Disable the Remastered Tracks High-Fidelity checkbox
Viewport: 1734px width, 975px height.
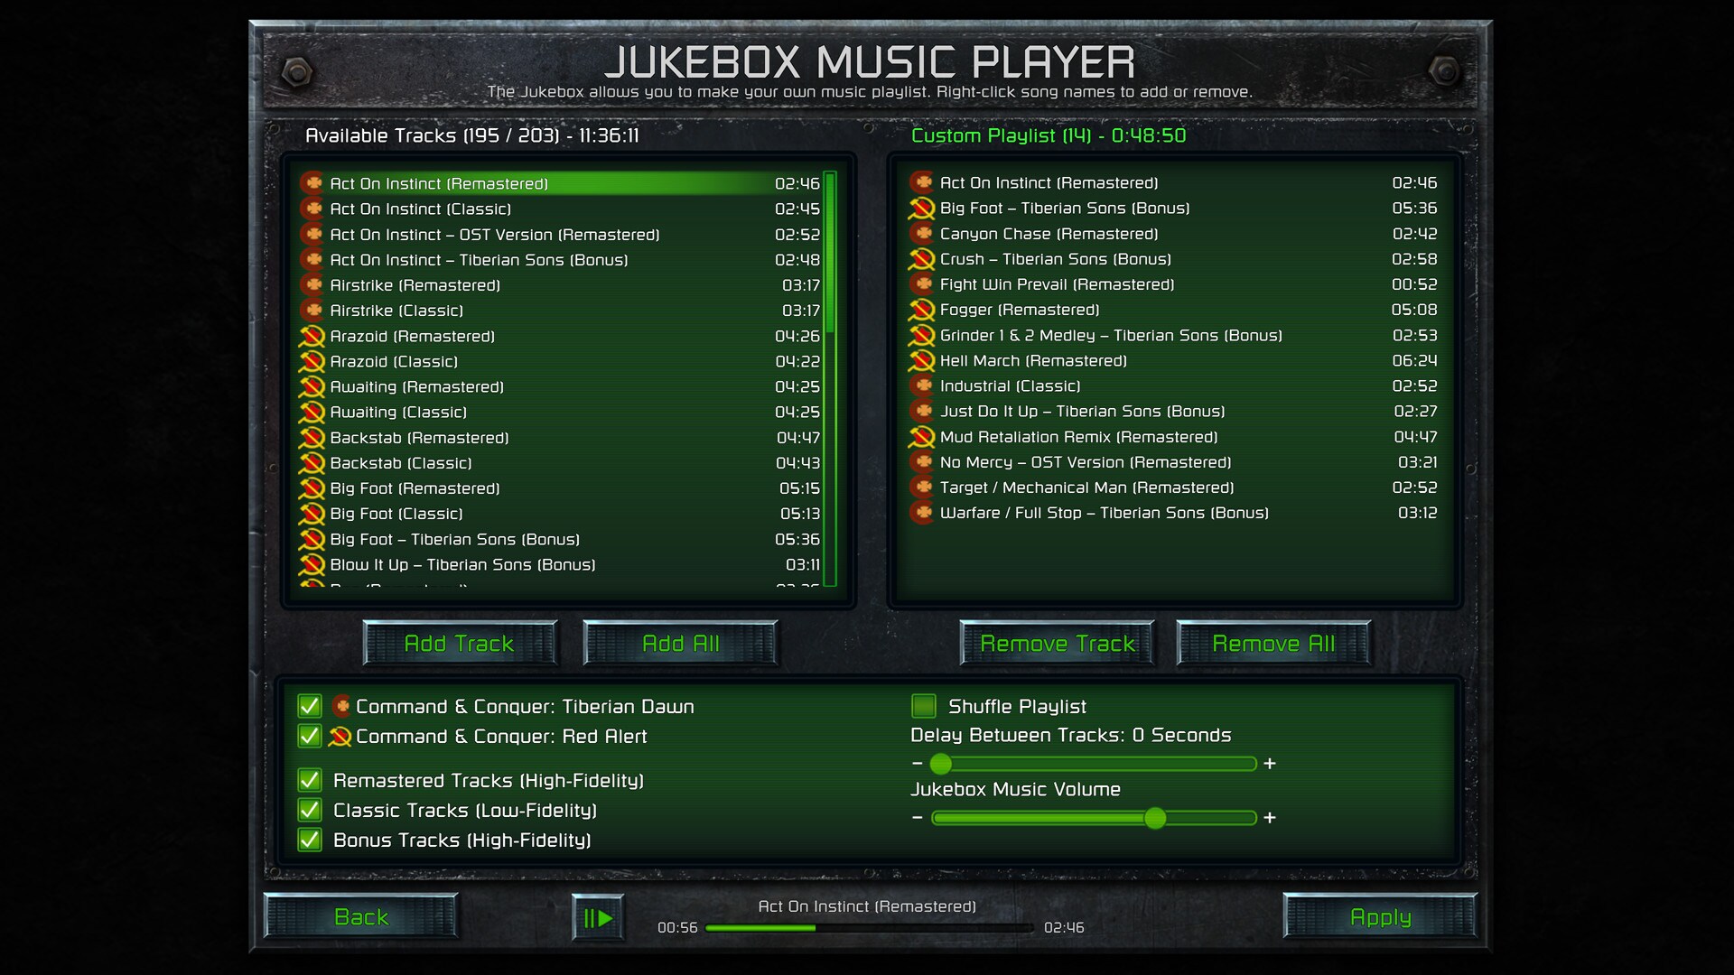[x=312, y=781]
